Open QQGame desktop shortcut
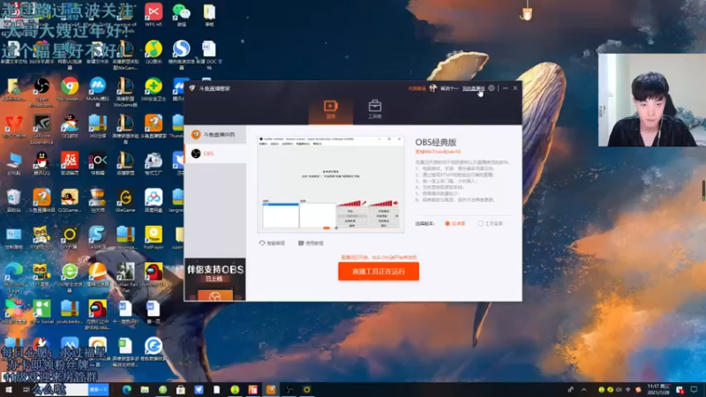 coord(70,201)
